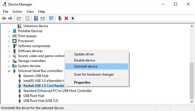The image size is (195, 111).
Task: Collapse Universal Serial Bus controllers
Action: click(9, 71)
